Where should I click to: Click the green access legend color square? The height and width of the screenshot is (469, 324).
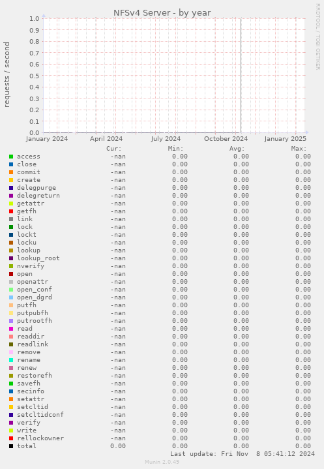click(11, 157)
